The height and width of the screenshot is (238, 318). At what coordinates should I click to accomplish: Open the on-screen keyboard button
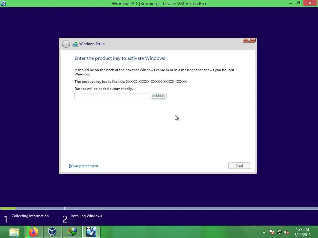[x=158, y=96]
